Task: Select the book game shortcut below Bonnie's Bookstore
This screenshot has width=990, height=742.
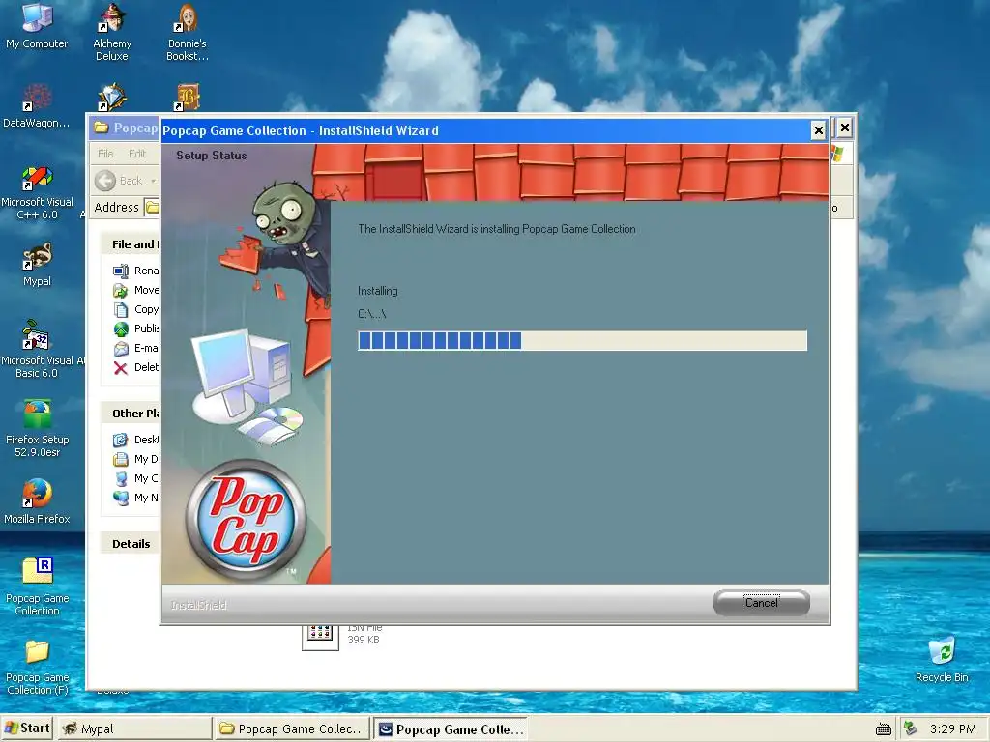Action: pos(188,98)
